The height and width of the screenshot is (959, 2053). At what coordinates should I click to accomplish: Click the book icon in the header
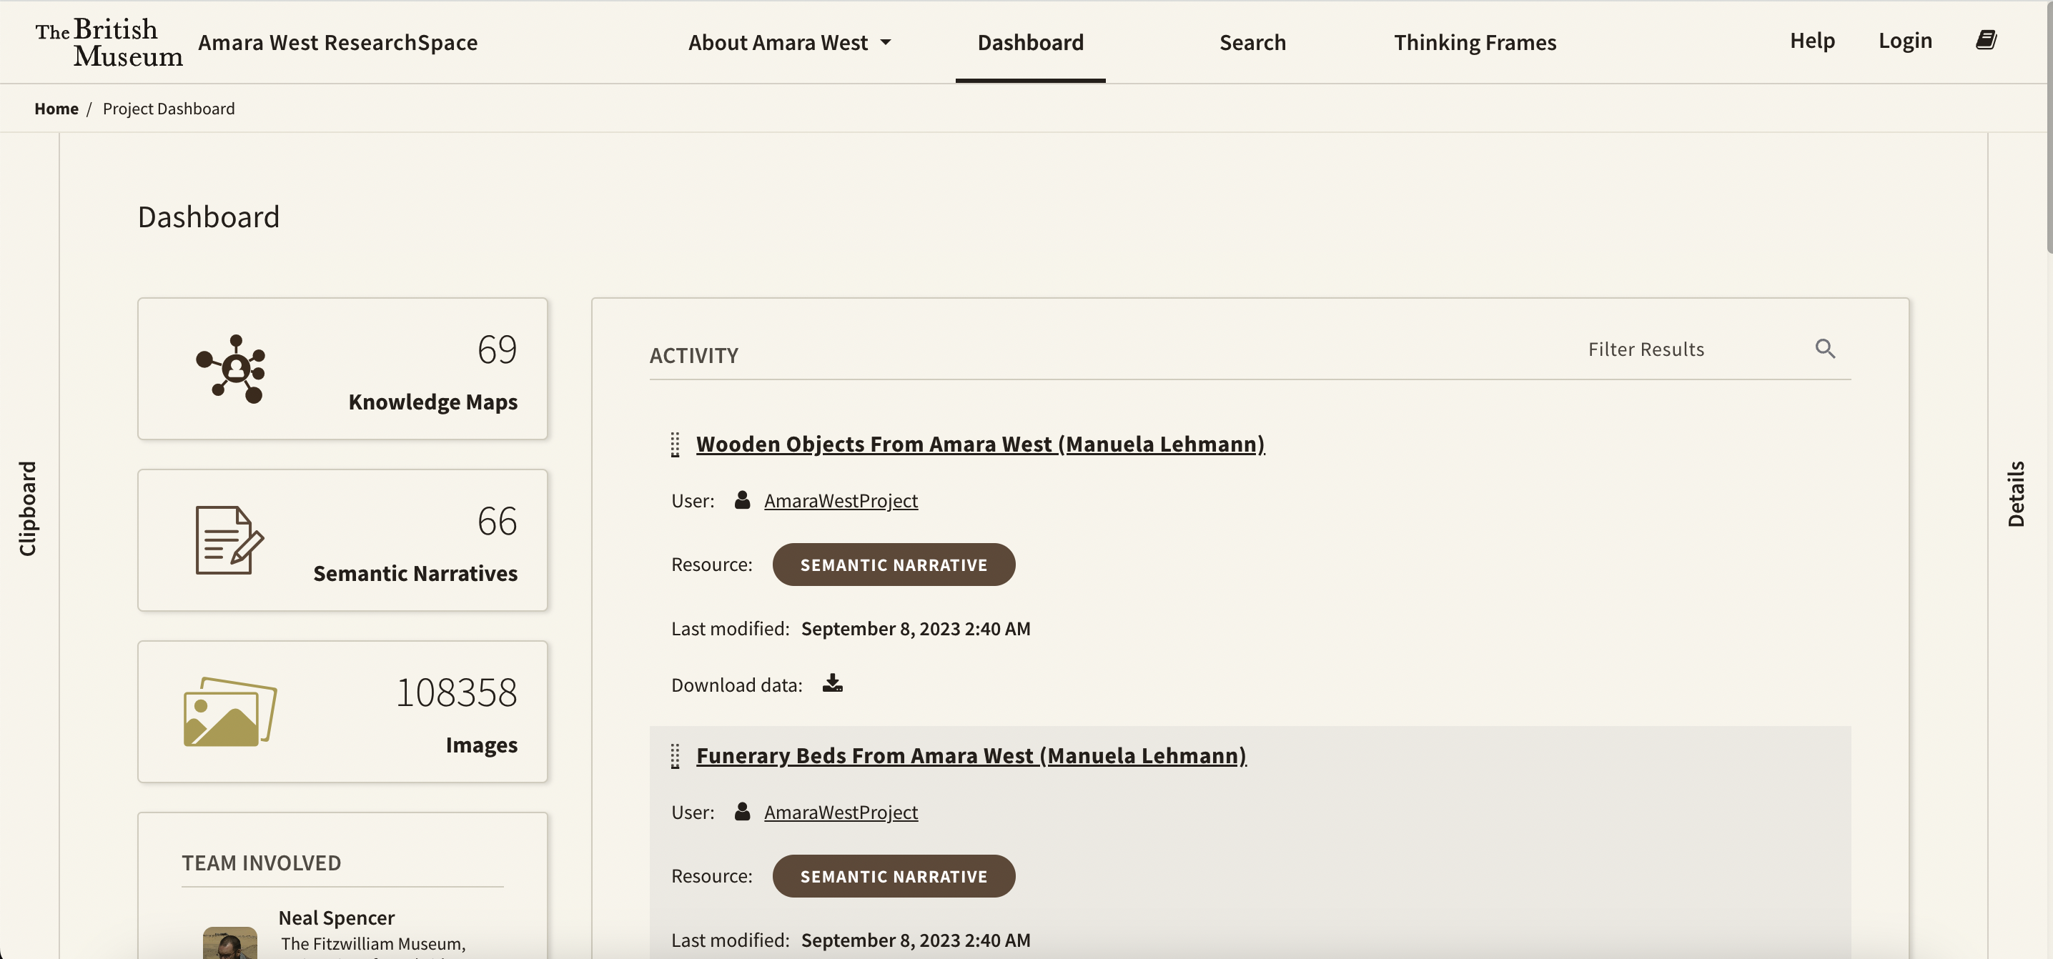coord(1985,40)
